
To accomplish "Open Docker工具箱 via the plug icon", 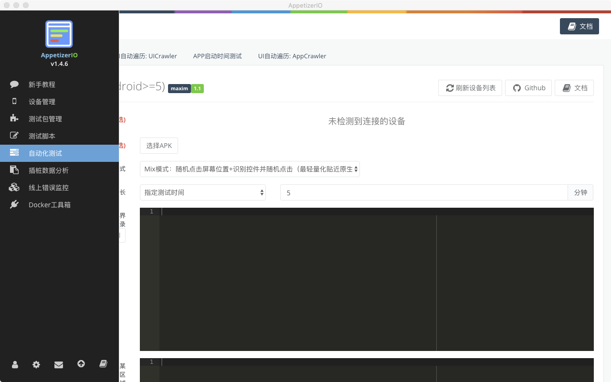I will point(14,204).
